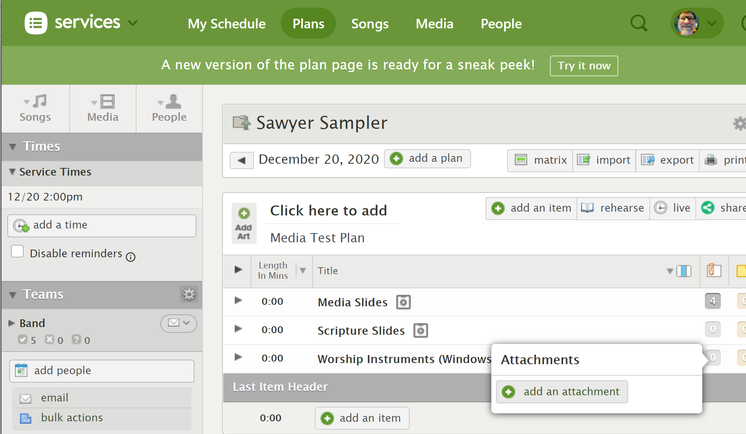Click the plan title placeholder field
The width and height of the screenshot is (746, 434).
tap(329, 210)
